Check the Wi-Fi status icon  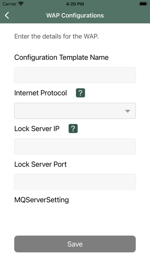click(x=21, y=4)
